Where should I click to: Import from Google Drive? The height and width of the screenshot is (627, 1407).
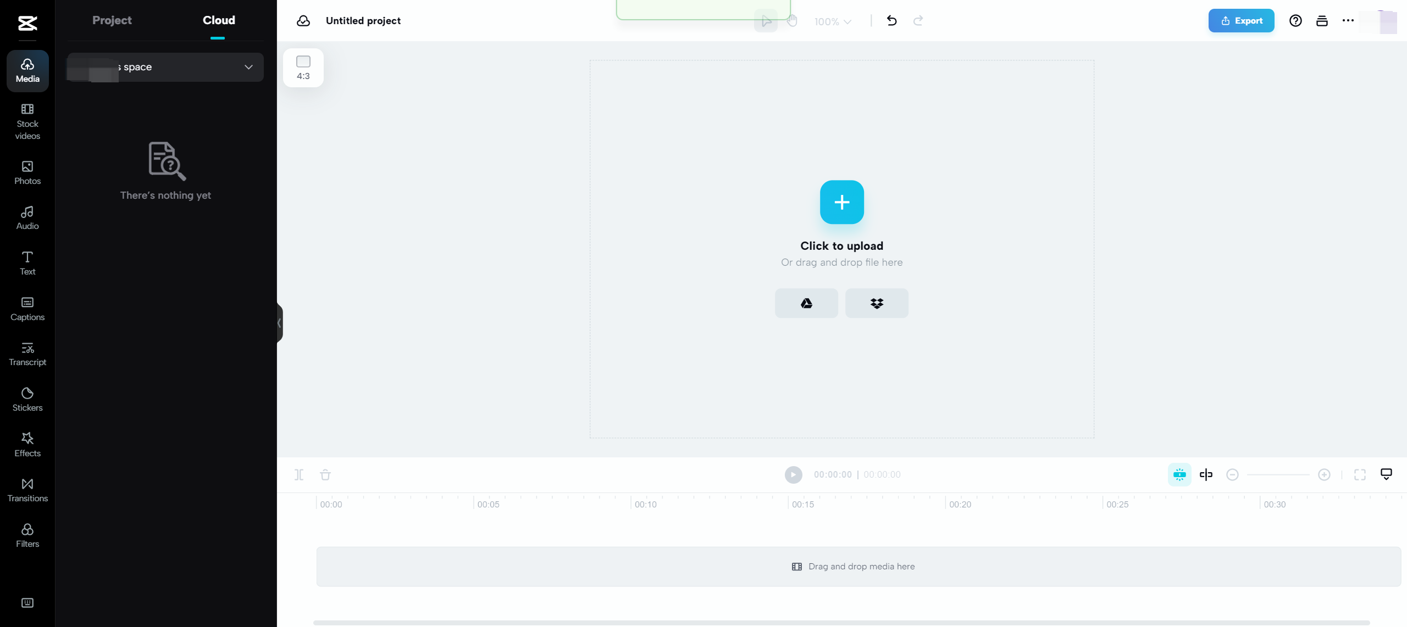point(806,303)
